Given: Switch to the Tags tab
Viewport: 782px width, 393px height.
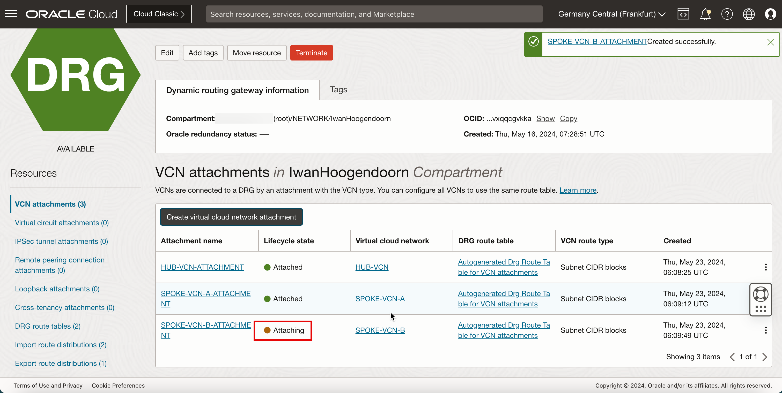Looking at the screenshot, I should pyautogui.click(x=338, y=89).
